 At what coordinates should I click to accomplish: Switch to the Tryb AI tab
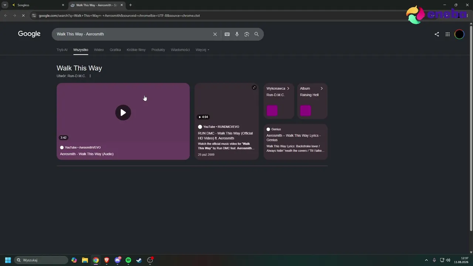(x=62, y=50)
